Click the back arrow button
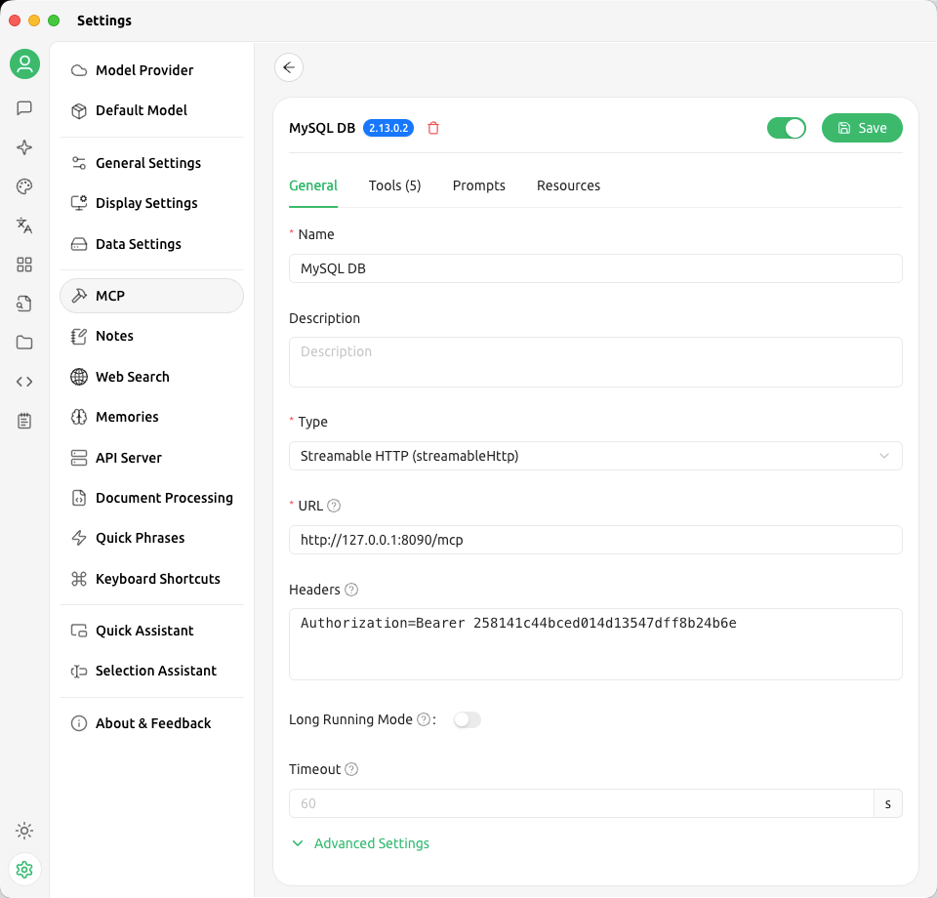This screenshot has height=898, width=937. click(x=289, y=67)
